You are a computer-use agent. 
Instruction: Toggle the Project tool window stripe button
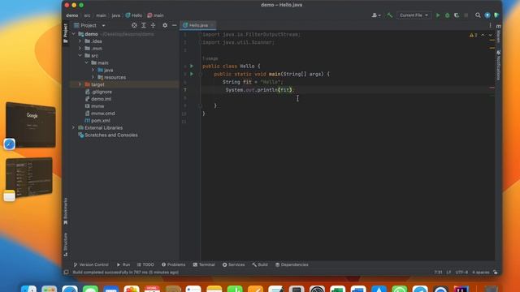(66, 33)
